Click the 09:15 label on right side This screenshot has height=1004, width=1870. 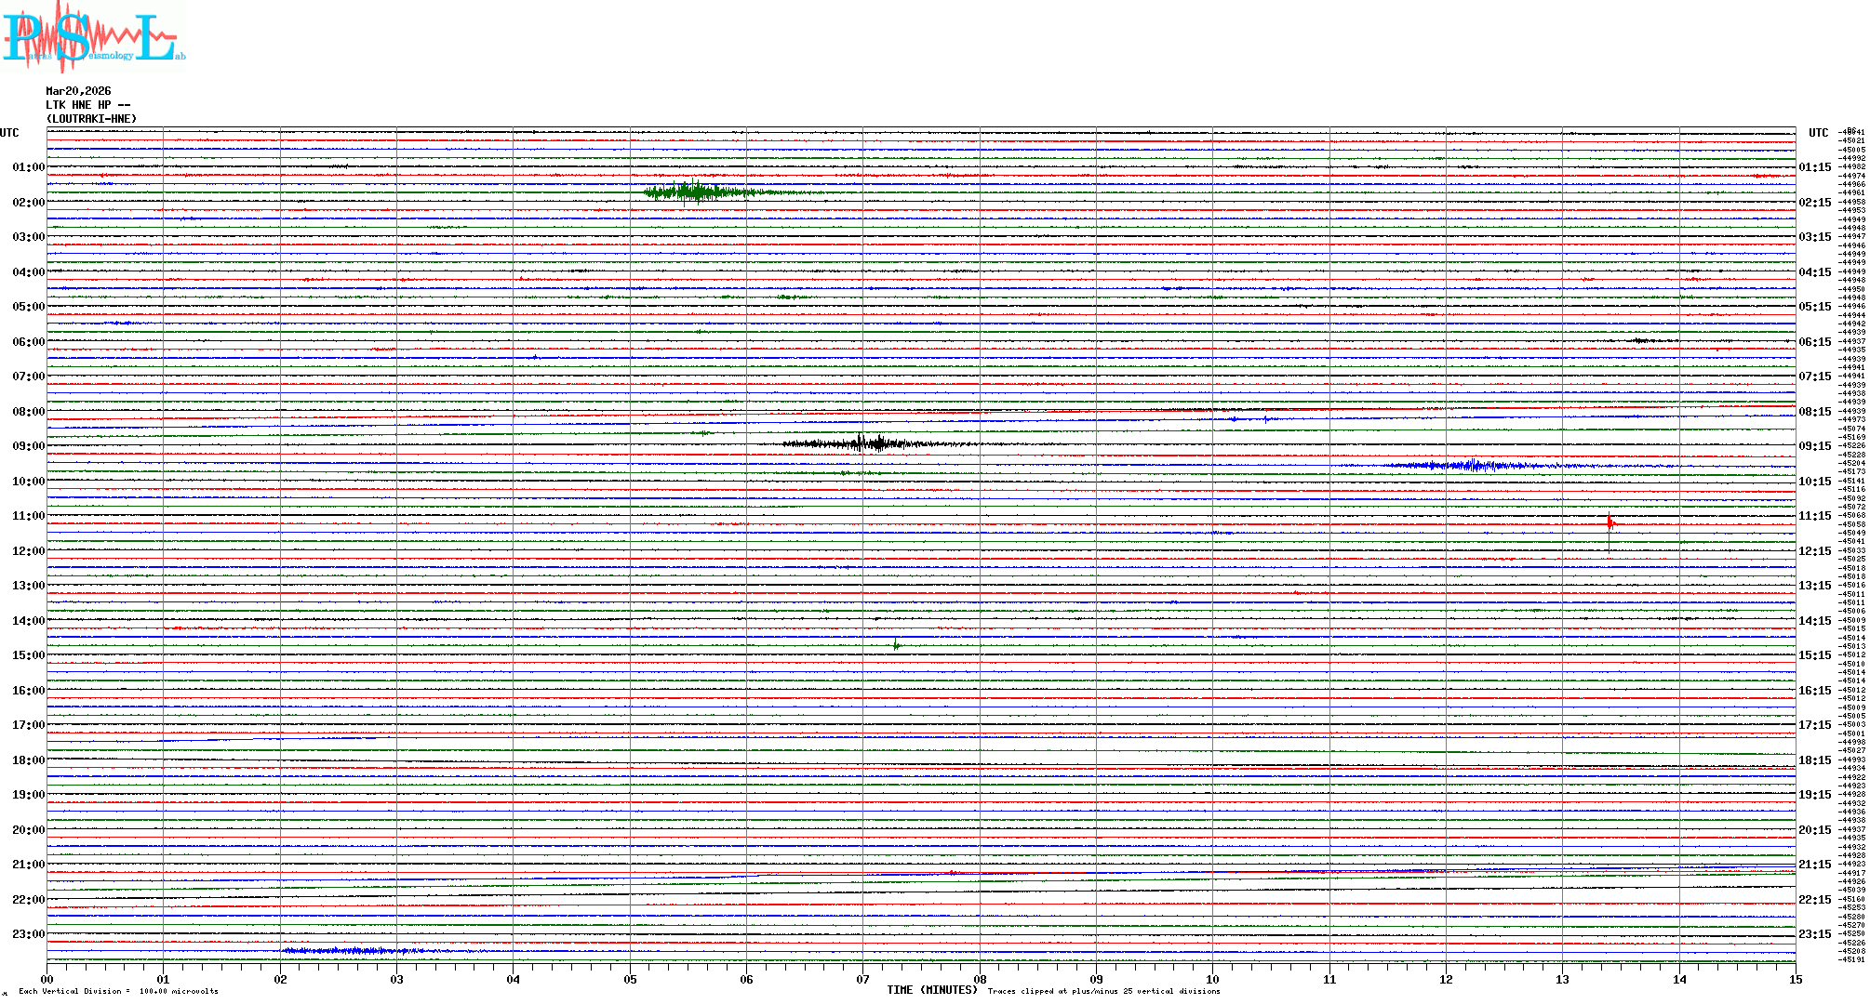(1814, 446)
